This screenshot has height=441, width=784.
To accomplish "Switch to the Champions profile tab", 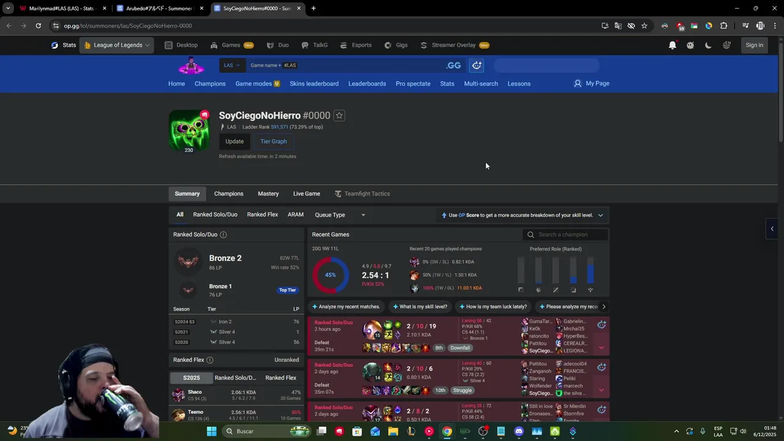I will click(x=228, y=194).
